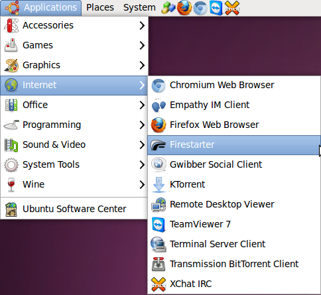This screenshot has width=321, height=295.
Task: Click the Ubuntu Software Center bag icon
Action: (x=11, y=209)
